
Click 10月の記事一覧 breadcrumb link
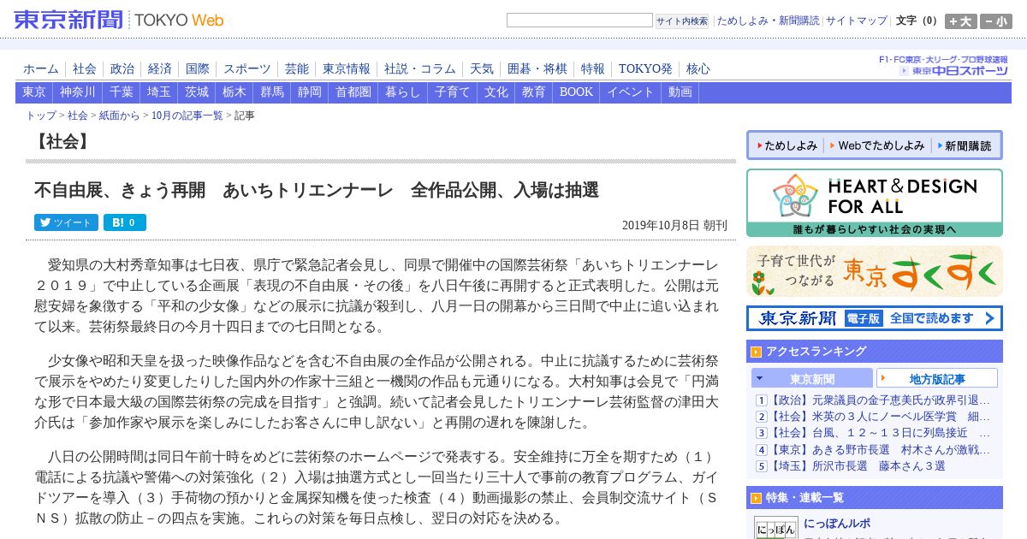tap(187, 115)
